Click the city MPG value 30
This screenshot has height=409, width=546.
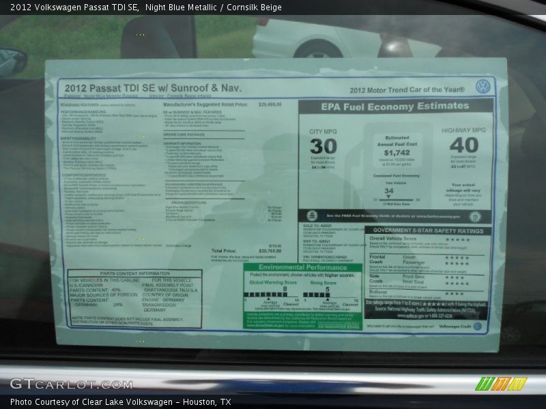point(323,146)
